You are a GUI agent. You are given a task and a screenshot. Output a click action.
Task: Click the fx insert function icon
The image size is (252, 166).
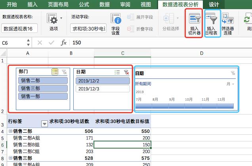(63, 43)
